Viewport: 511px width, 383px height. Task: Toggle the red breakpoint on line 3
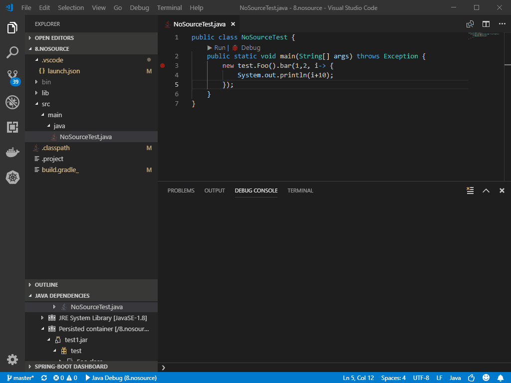tap(162, 65)
